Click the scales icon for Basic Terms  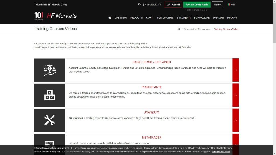click(50, 70)
